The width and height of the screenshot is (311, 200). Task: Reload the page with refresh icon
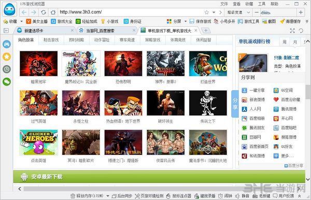coord(44,12)
